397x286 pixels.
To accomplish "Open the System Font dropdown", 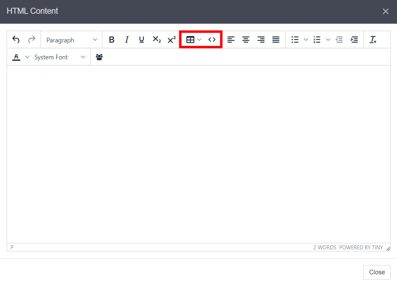I will [60, 57].
